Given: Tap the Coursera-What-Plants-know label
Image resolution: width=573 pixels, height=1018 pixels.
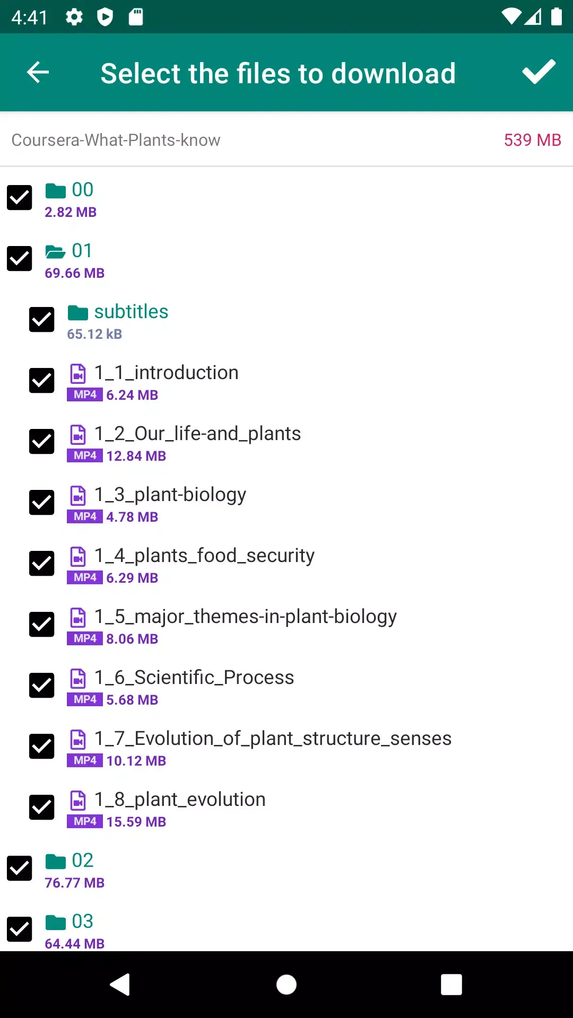Looking at the screenshot, I should pyautogui.click(x=115, y=140).
